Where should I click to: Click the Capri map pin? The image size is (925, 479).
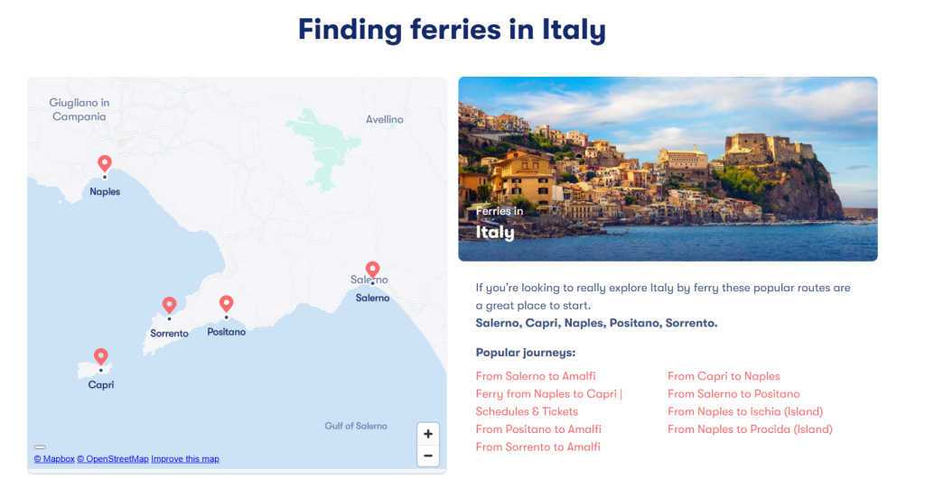pos(101,357)
